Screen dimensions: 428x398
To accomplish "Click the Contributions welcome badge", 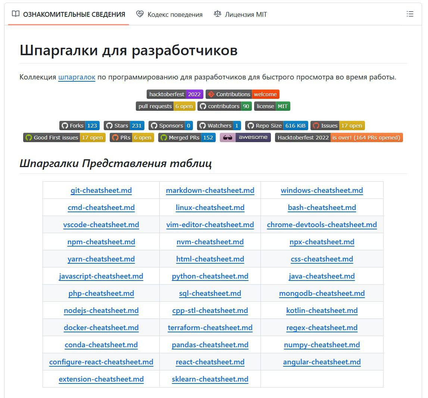I will click(243, 94).
